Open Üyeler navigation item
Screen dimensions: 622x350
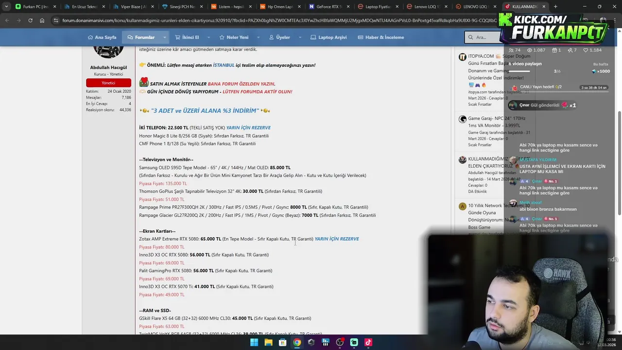click(279, 37)
